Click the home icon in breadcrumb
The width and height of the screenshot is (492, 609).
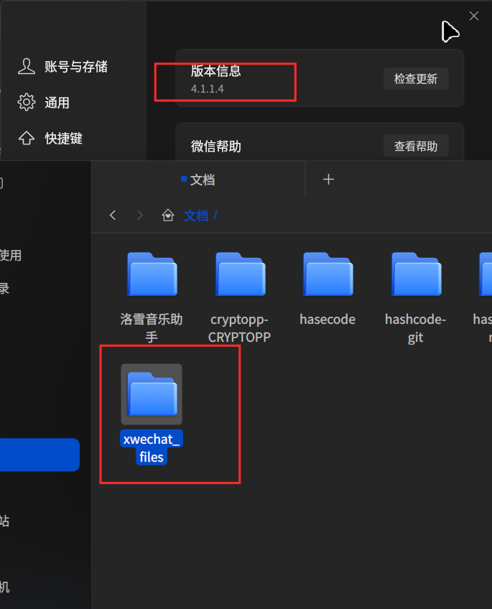coord(168,215)
